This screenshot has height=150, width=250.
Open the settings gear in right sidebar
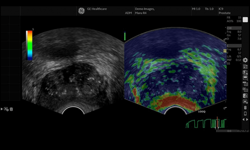[245, 60]
